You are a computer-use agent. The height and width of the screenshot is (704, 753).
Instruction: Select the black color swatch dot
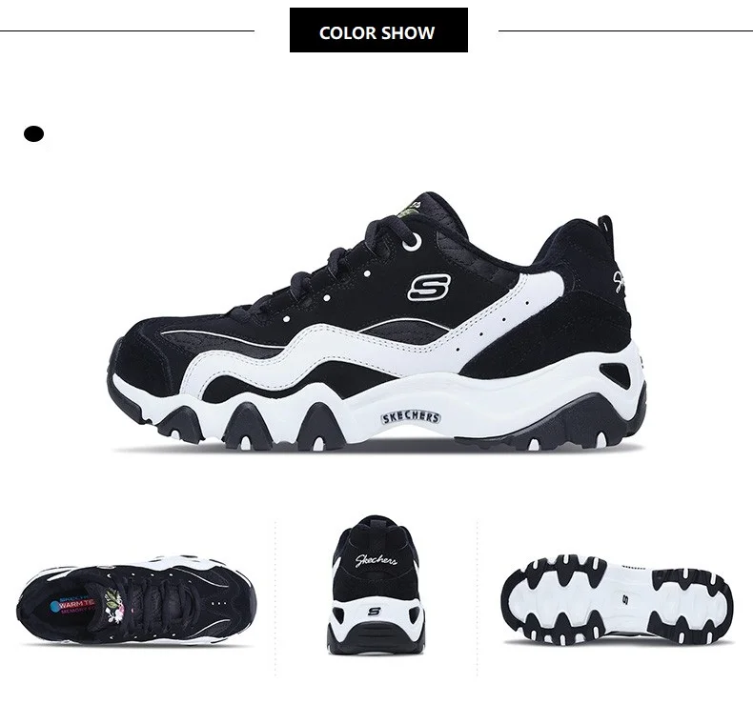33,134
